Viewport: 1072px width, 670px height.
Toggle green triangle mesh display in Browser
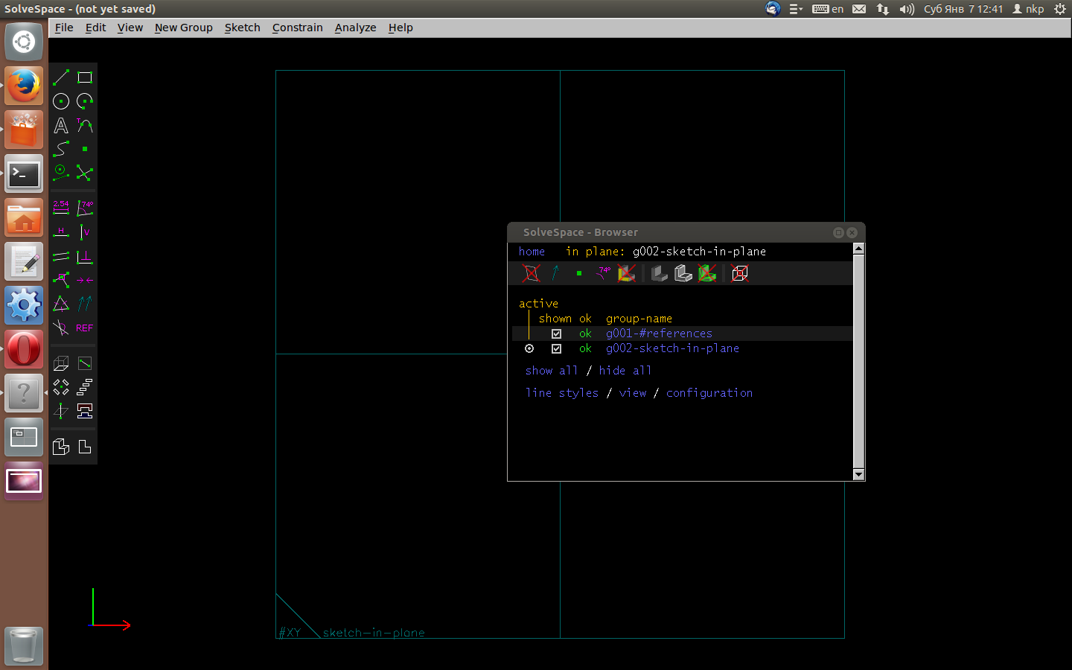(x=707, y=273)
